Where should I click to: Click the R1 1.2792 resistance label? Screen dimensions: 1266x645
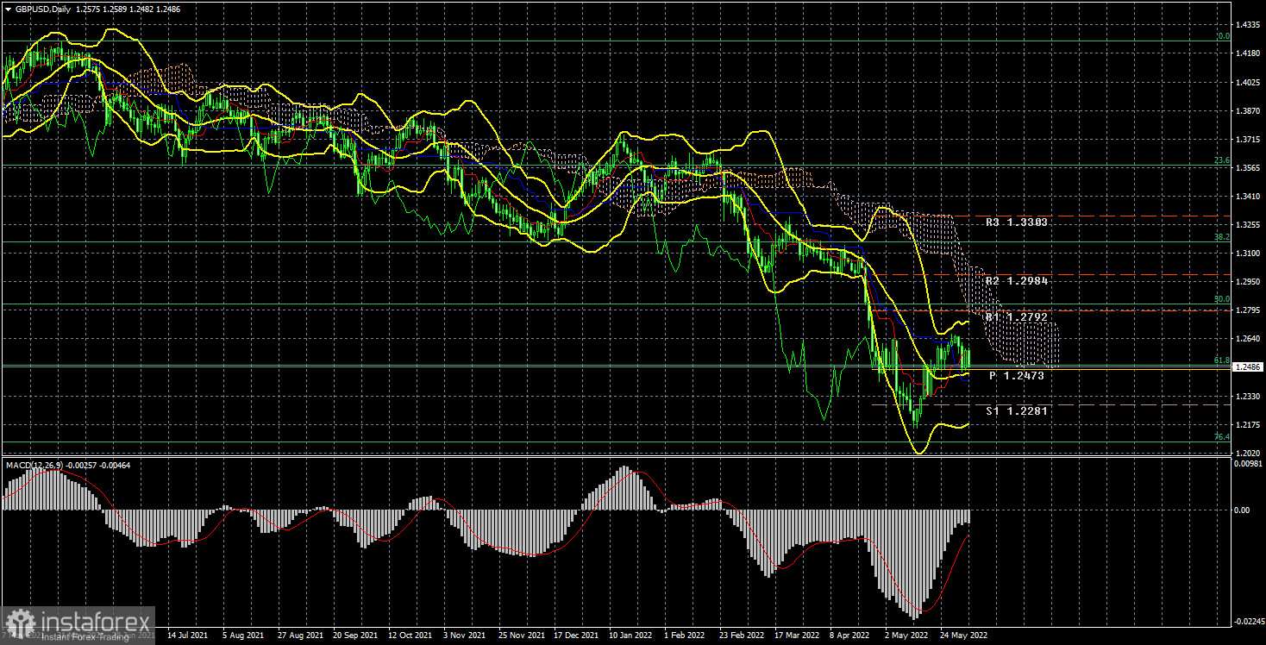(1017, 317)
